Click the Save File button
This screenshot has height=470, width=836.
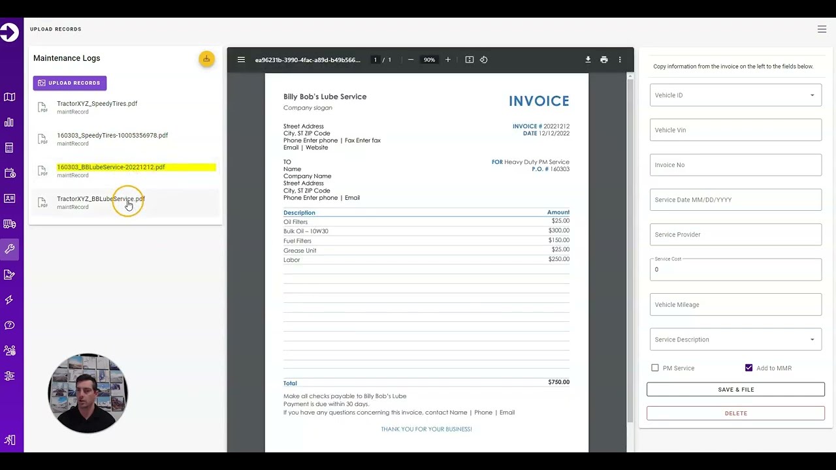735,390
